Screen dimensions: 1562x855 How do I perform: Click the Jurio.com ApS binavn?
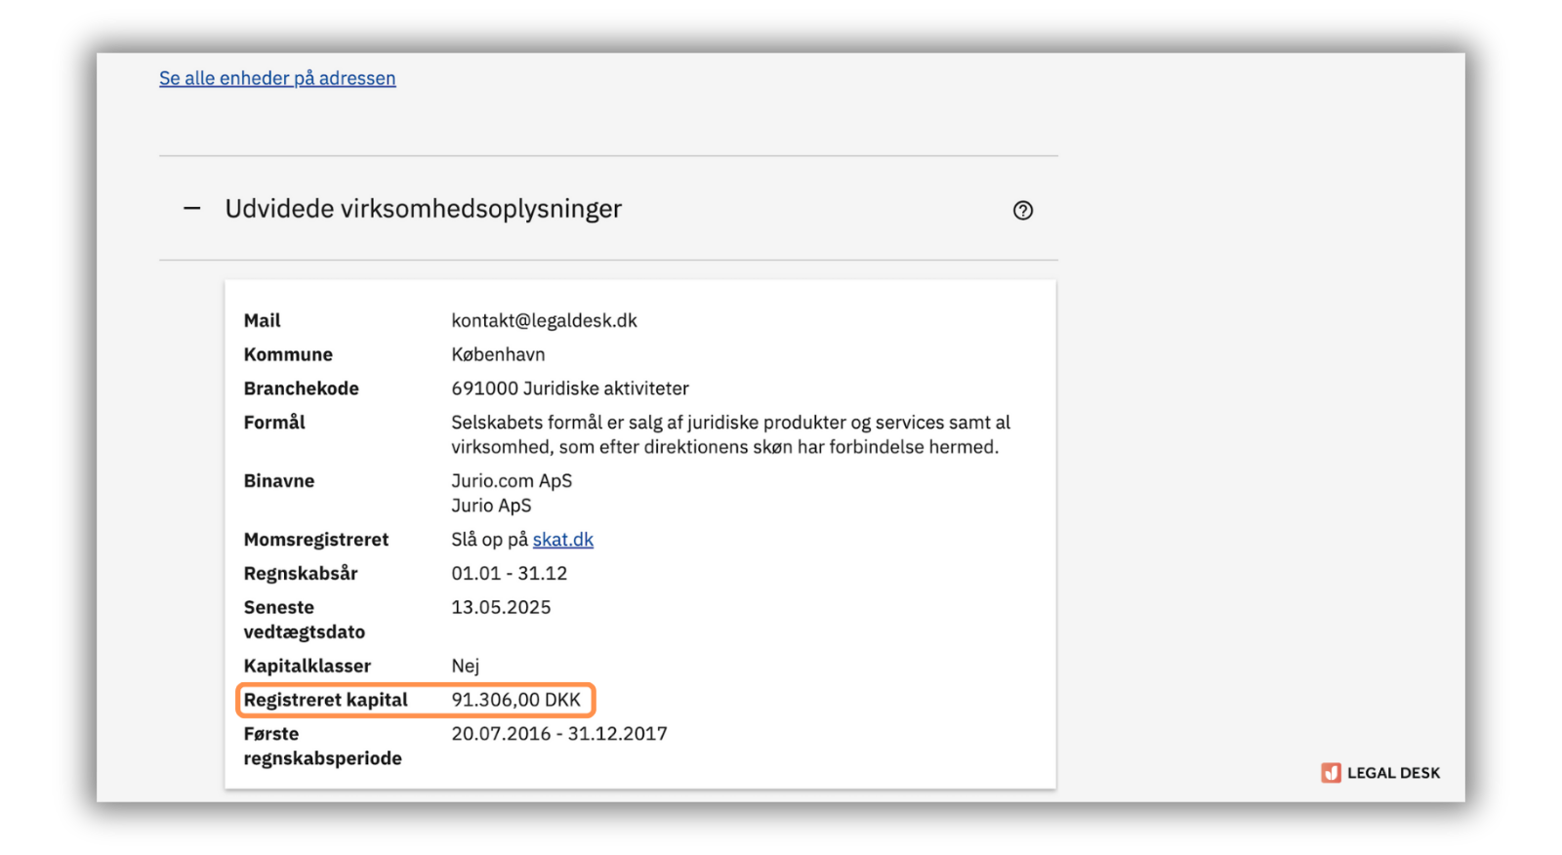click(x=512, y=481)
